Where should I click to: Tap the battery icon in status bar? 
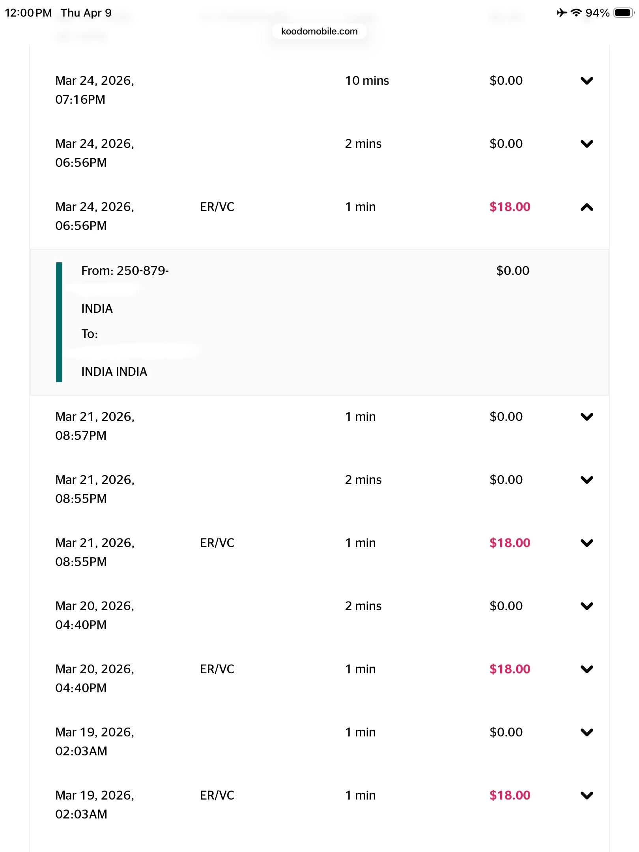point(624,13)
